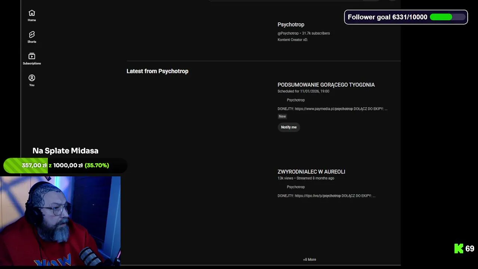Click the Latest from Psychotrop heading
Screen dimensions: 478x269
(x=157, y=71)
